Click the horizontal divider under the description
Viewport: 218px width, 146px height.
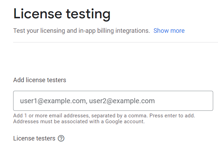(x=116, y=42)
